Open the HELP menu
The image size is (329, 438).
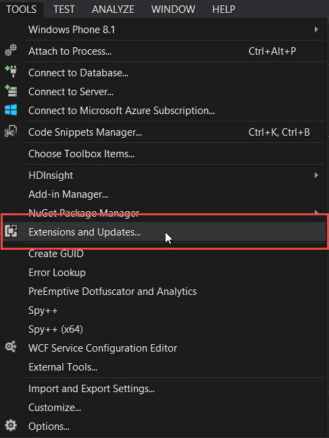pos(224,9)
